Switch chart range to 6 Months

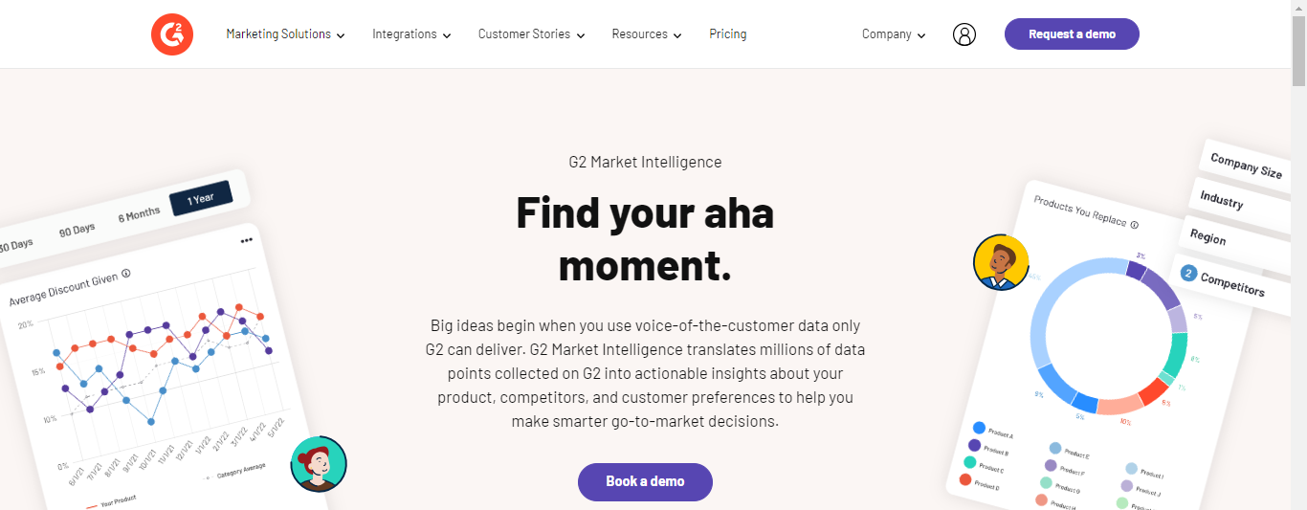click(139, 213)
